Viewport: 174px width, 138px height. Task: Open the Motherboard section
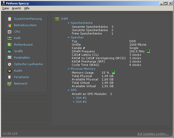coord(23,45)
